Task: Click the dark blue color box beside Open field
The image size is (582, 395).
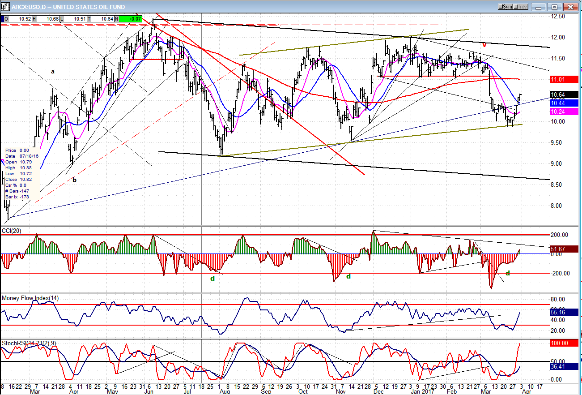Action: coord(2,19)
